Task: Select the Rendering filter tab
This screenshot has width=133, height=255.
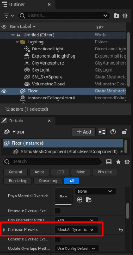Action: [18, 181]
